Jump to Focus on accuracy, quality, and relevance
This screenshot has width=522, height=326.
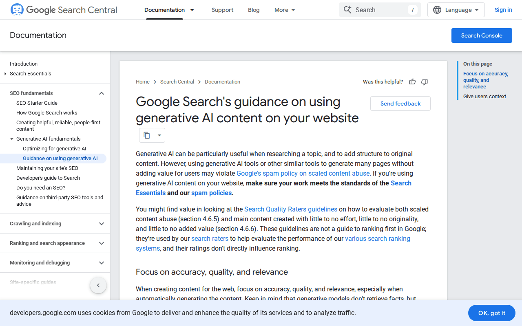click(486, 80)
